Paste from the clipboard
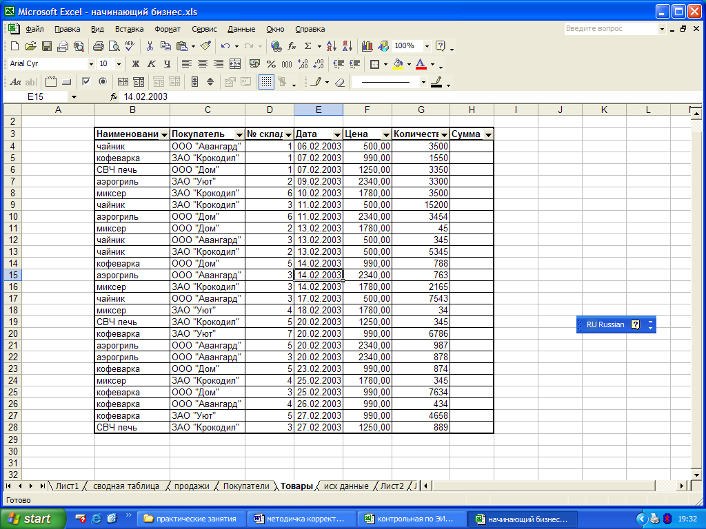This screenshot has width=706, height=529. (x=182, y=46)
